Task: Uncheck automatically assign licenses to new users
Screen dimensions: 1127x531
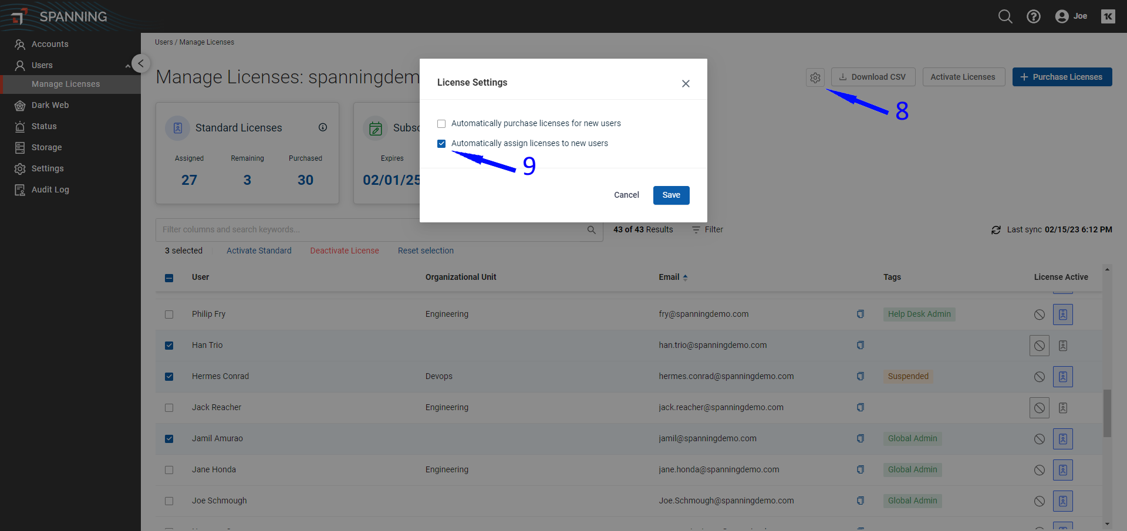Action: [x=441, y=144]
